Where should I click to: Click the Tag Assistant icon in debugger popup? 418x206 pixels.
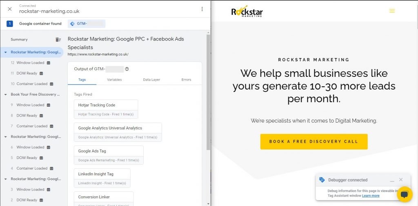tap(322, 180)
